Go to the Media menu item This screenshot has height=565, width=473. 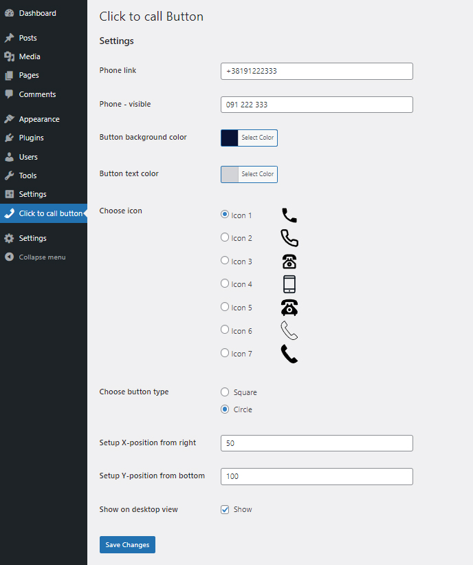coord(43,56)
